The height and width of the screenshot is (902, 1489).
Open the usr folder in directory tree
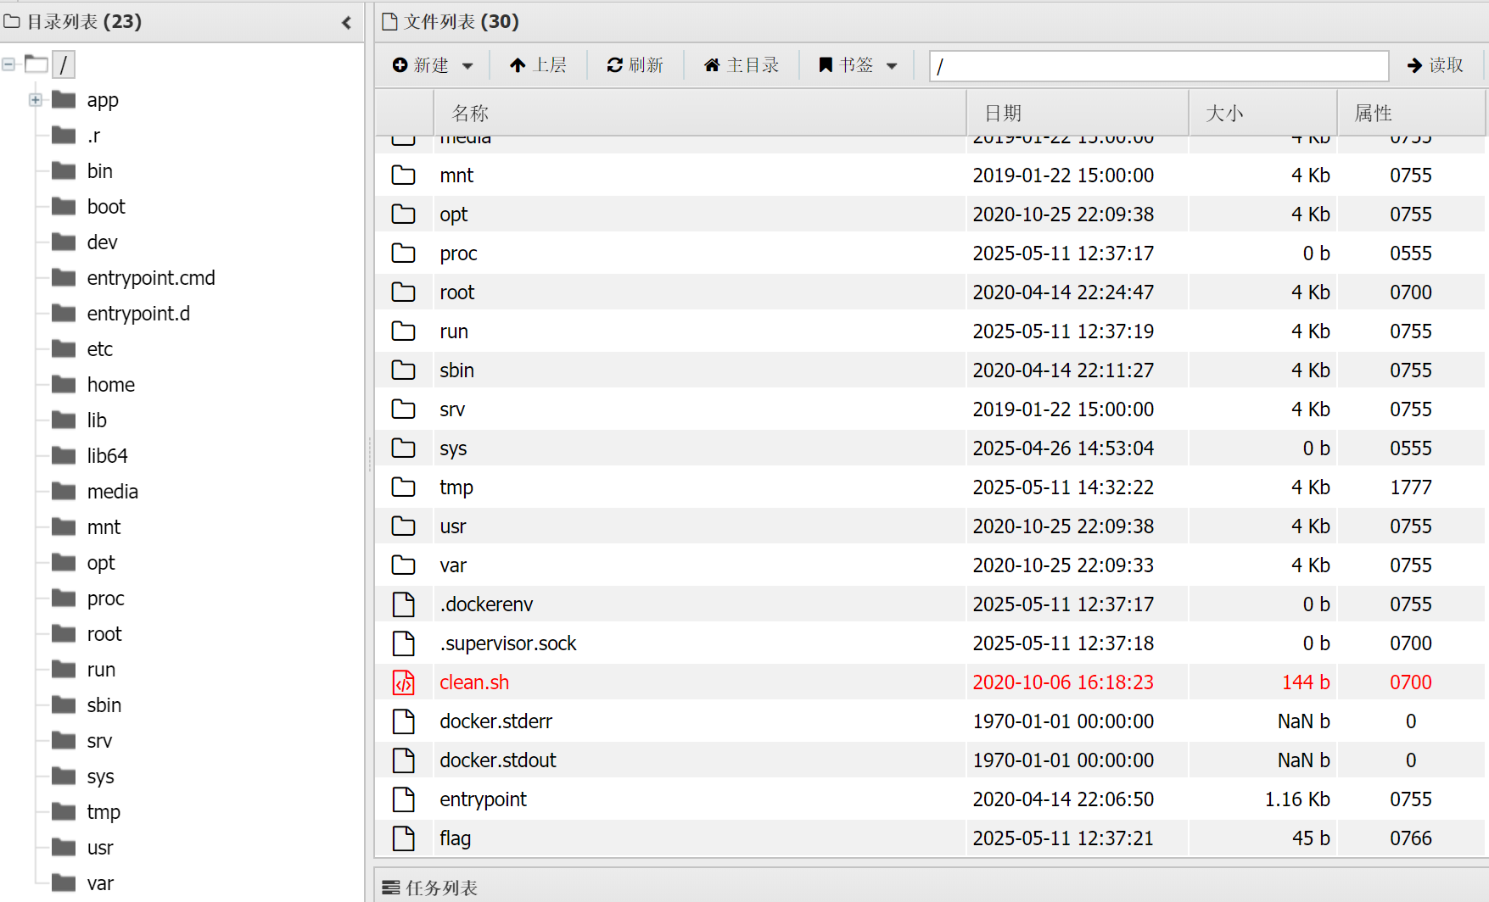pyautogui.click(x=100, y=848)
